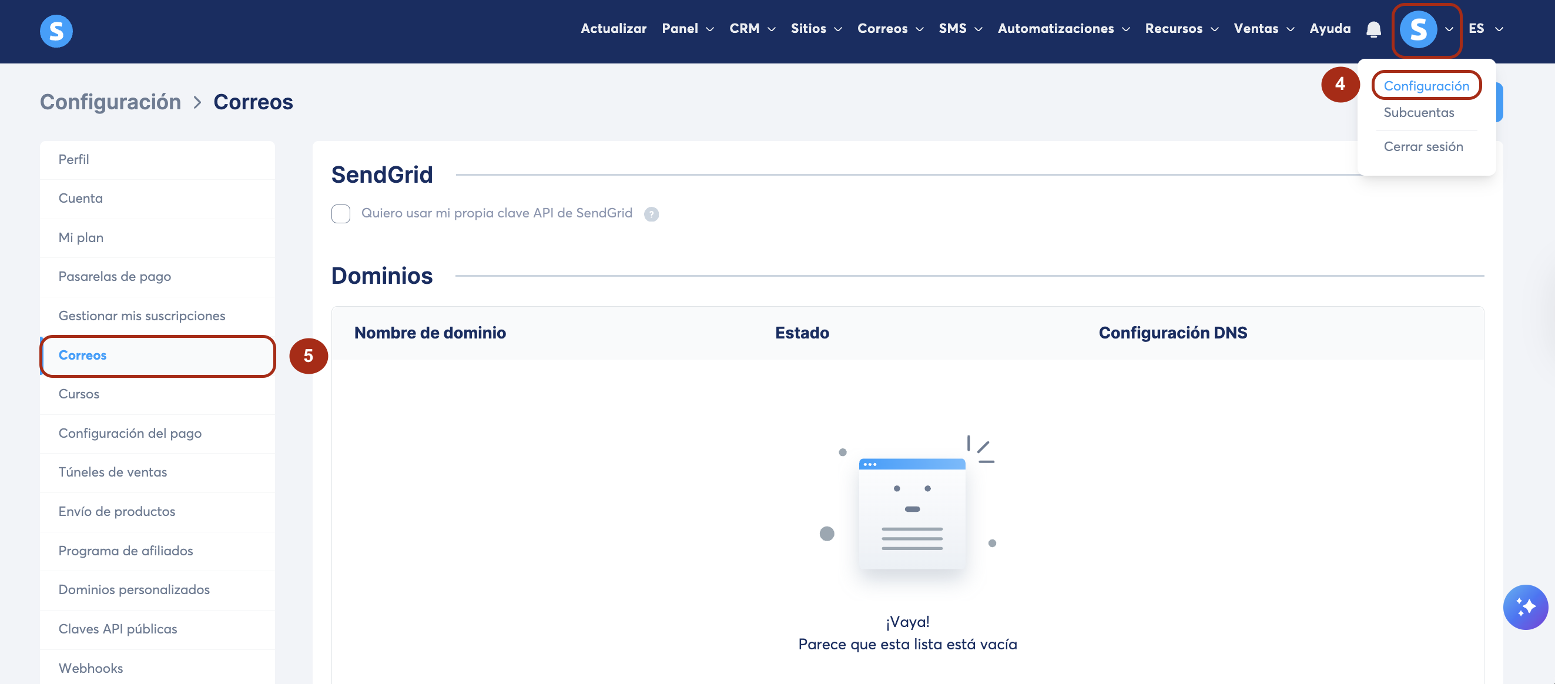Open the notifications bell
This screenshot has width=1555, height=684.
(x=1373, y=29)
